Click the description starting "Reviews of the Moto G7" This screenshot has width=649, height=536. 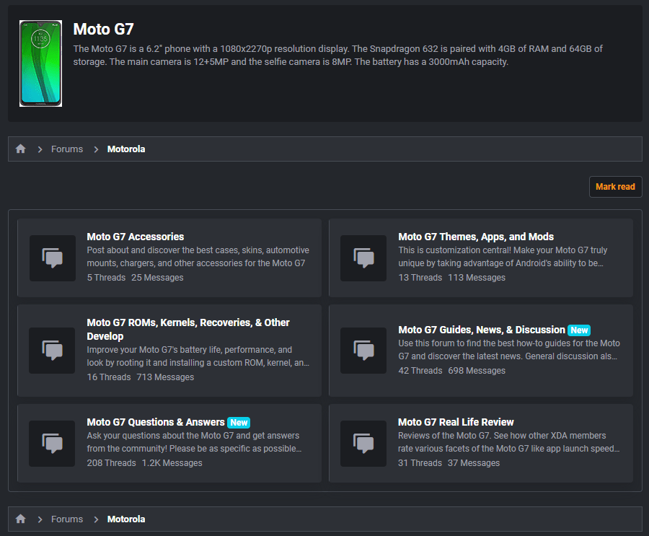coord(509,442)
